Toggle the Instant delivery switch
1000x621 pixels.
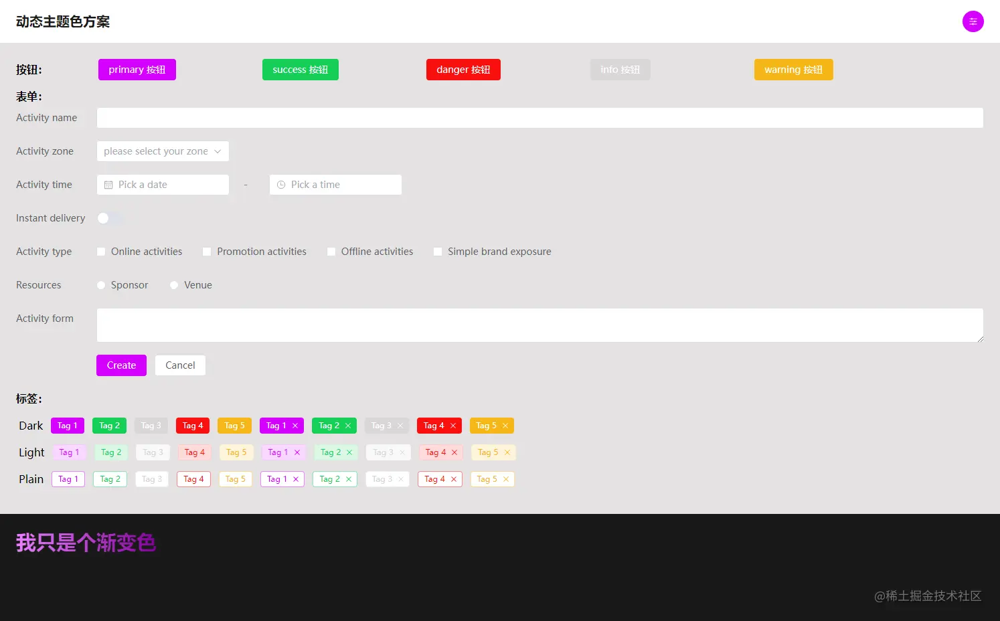(x=110, y=218)
